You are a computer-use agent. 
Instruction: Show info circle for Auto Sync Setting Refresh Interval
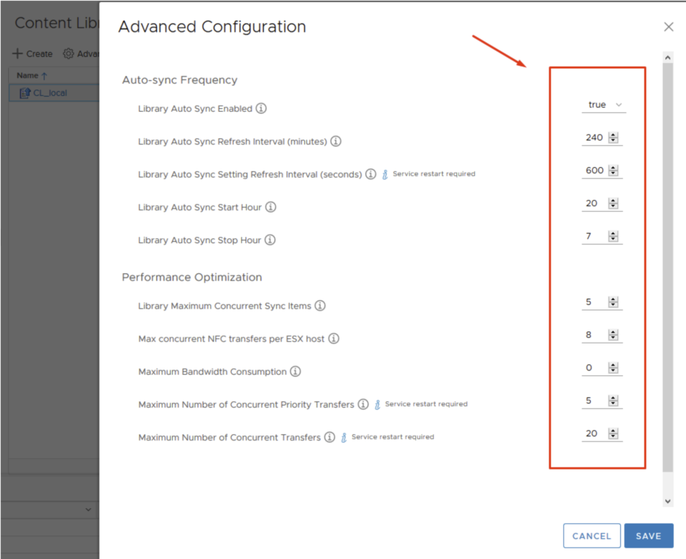[x=370, y=174]
